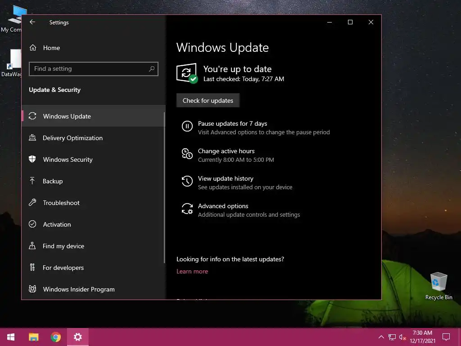Click the active hours clock icon
The image size is (461, 346).
pos(187,154)
